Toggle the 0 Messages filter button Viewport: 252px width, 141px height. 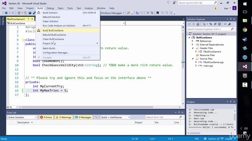click(83, 117)
